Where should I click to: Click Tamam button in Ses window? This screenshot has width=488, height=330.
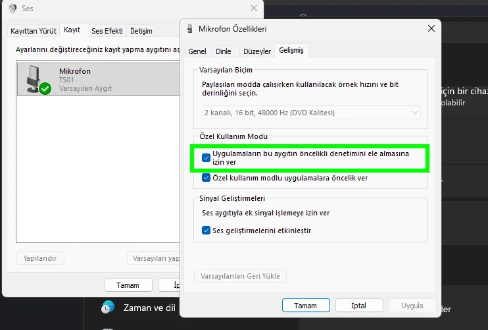click(x=128, y=285)
